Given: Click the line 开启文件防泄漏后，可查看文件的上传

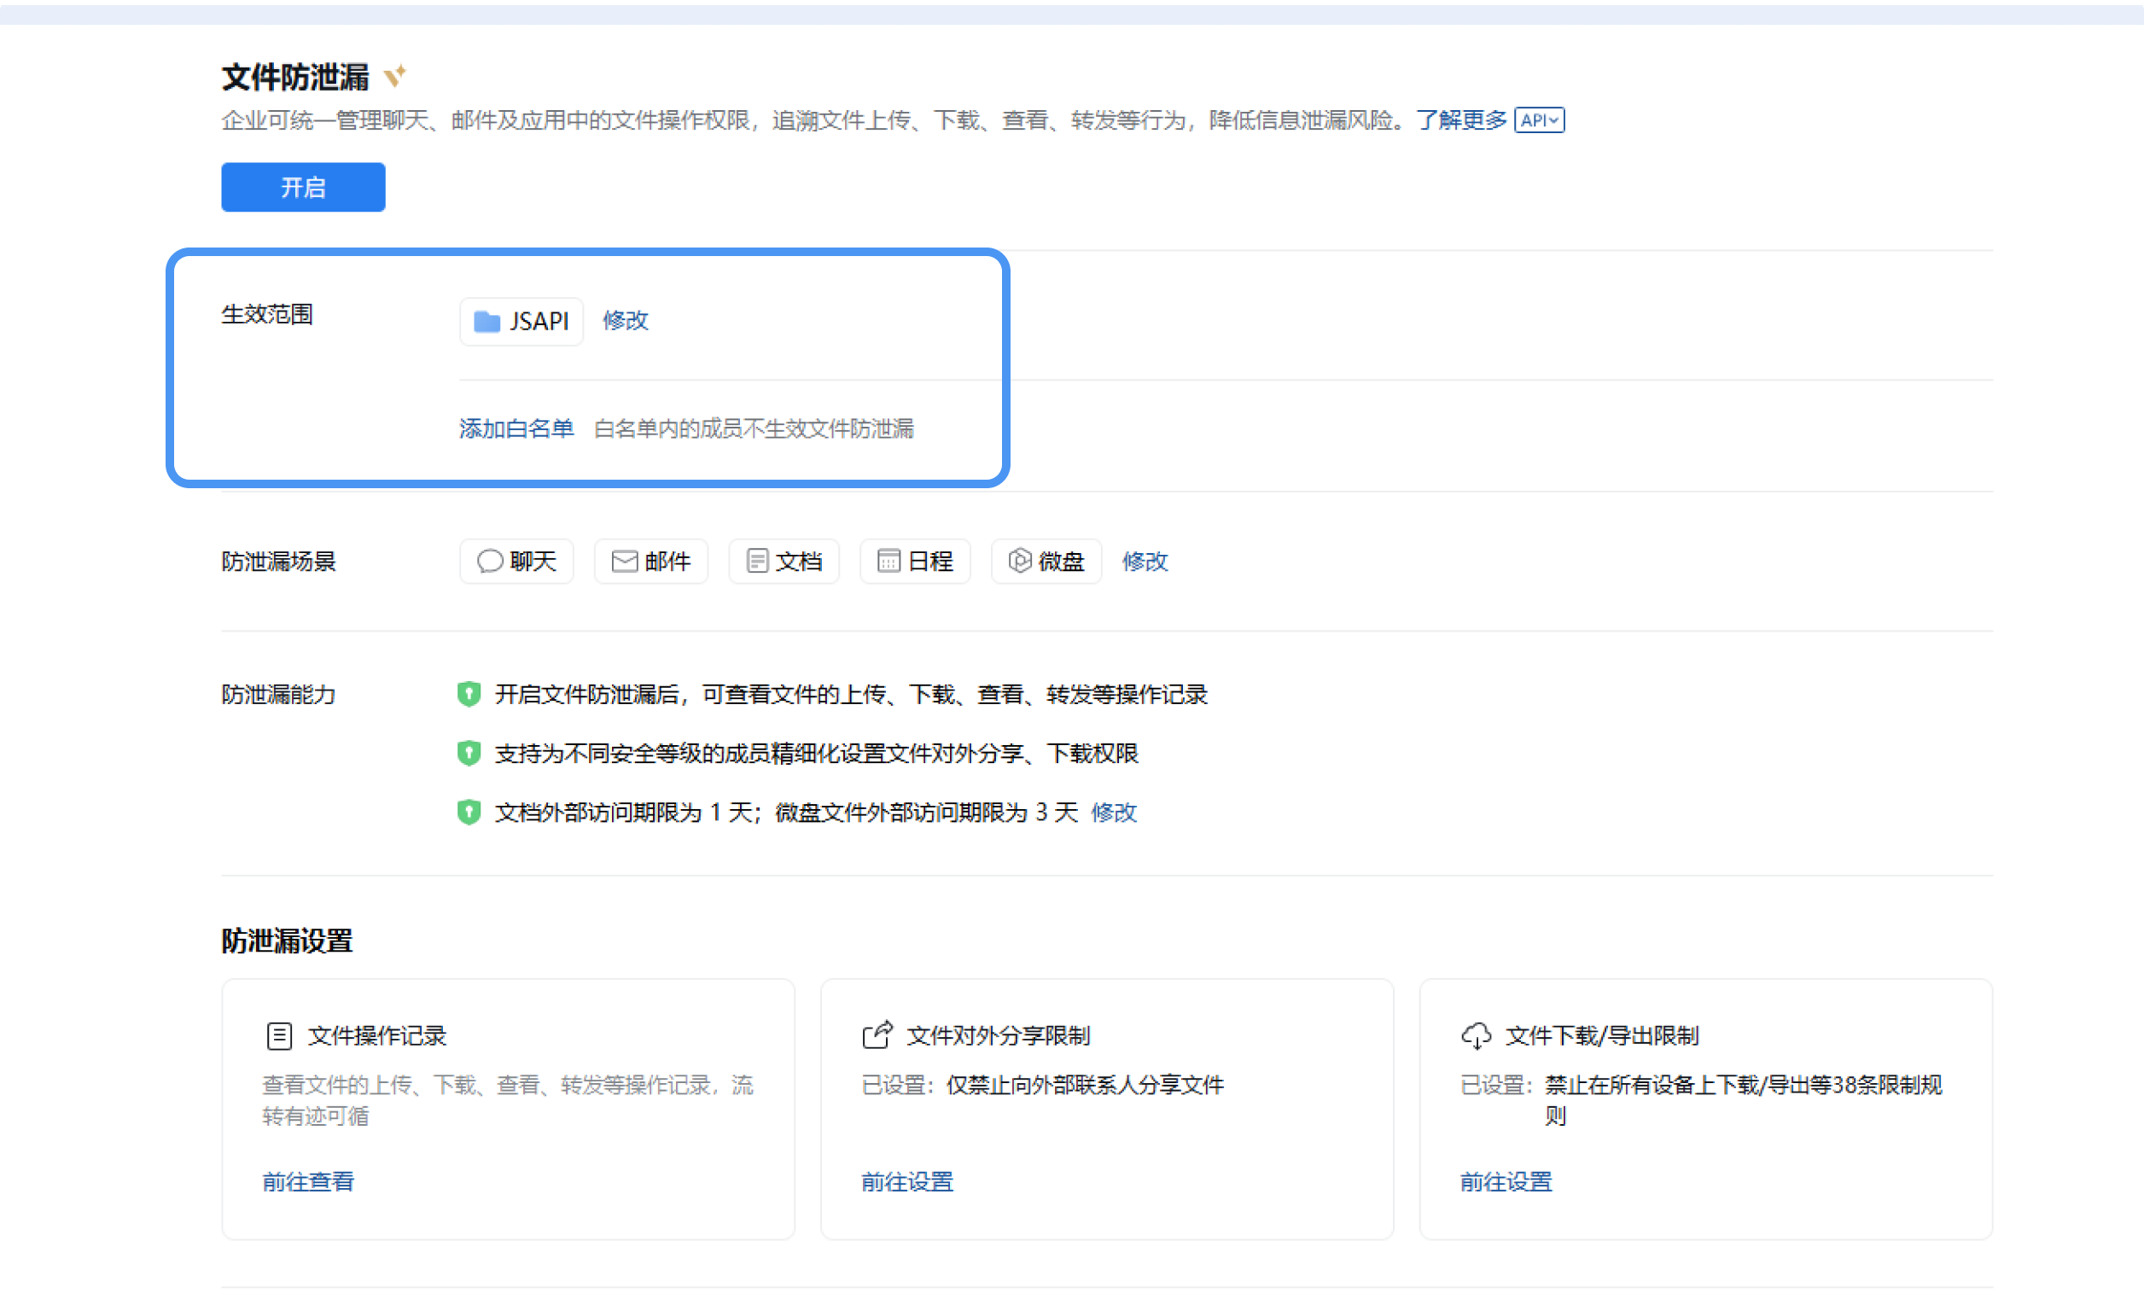Looking at the screenshot, I should pyautogui.click(x=851, y=694).
